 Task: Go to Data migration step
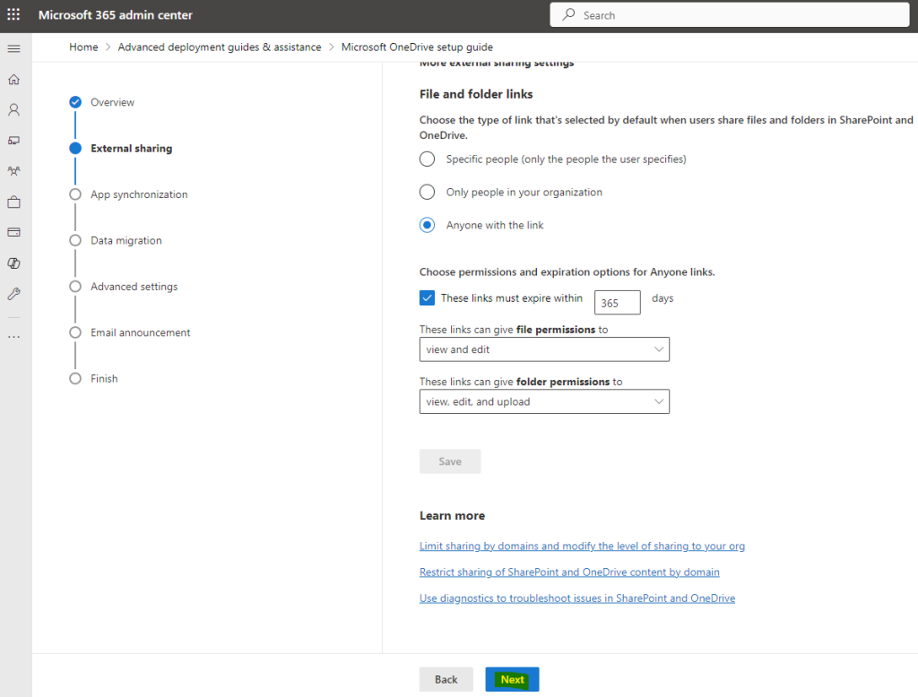tap(126, 240)
